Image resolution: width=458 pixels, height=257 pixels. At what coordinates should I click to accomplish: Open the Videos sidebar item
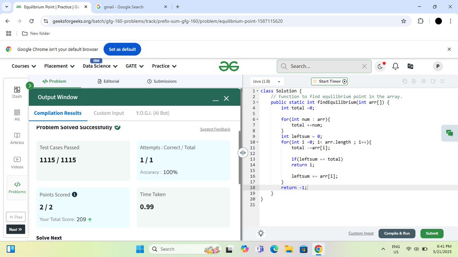(x=17, y=163)
